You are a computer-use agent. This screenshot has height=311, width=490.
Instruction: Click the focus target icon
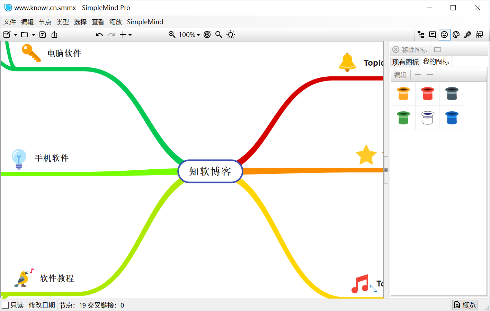coord(207,35)
